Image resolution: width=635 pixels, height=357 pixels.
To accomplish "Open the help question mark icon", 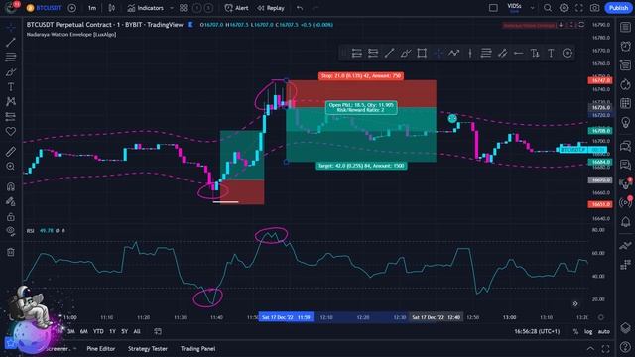I will (x=625, y=346).
